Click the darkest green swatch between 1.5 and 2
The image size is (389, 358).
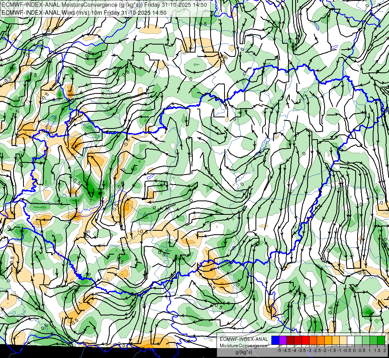381,340
